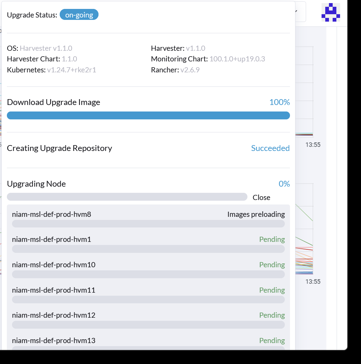Open the Rancher v2.6.9 version link
Image resolution: width=361 pixels, height=364 pixels.
click(x=190, y=70)
